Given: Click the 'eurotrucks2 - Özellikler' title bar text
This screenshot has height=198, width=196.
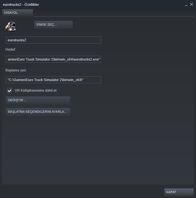Looking at the screenshot, I should pyautogui.click(x=21, y=4).
